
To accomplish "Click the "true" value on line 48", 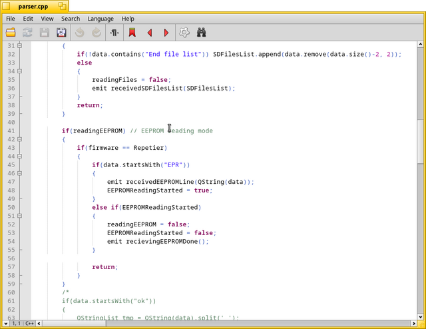I will pyautogui.click(x=201, y=190).
